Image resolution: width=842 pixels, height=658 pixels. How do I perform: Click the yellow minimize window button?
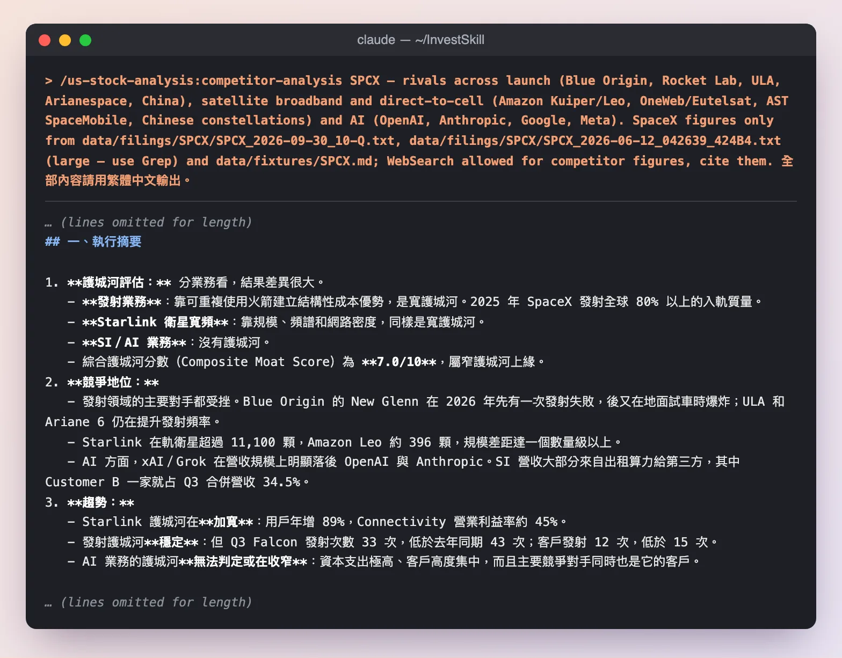pos(65,40)
